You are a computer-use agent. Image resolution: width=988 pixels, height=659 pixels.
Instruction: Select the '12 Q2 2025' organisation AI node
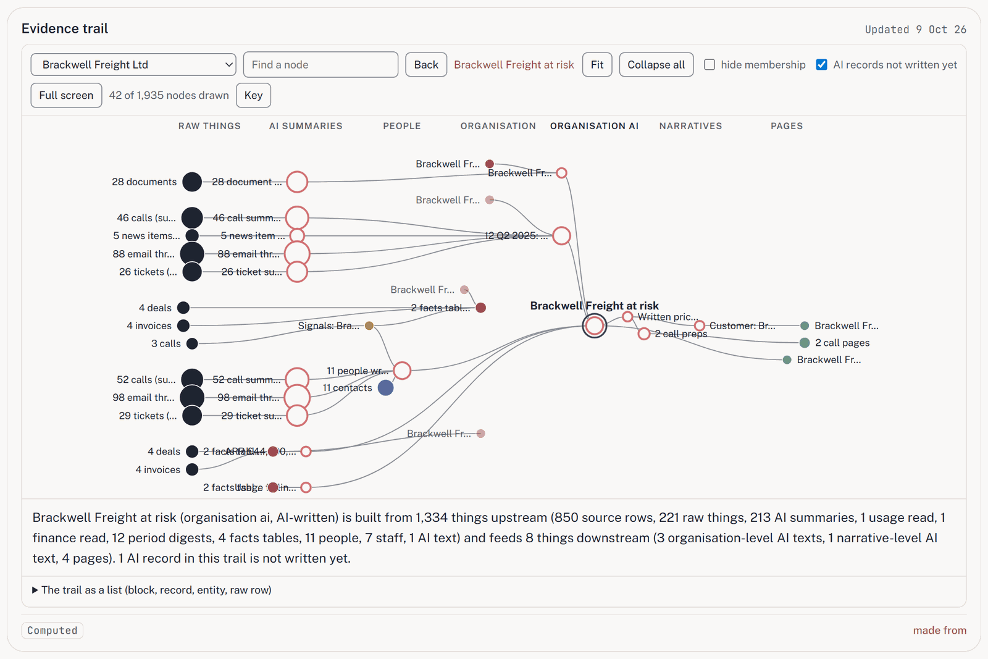tap(561, 235)
